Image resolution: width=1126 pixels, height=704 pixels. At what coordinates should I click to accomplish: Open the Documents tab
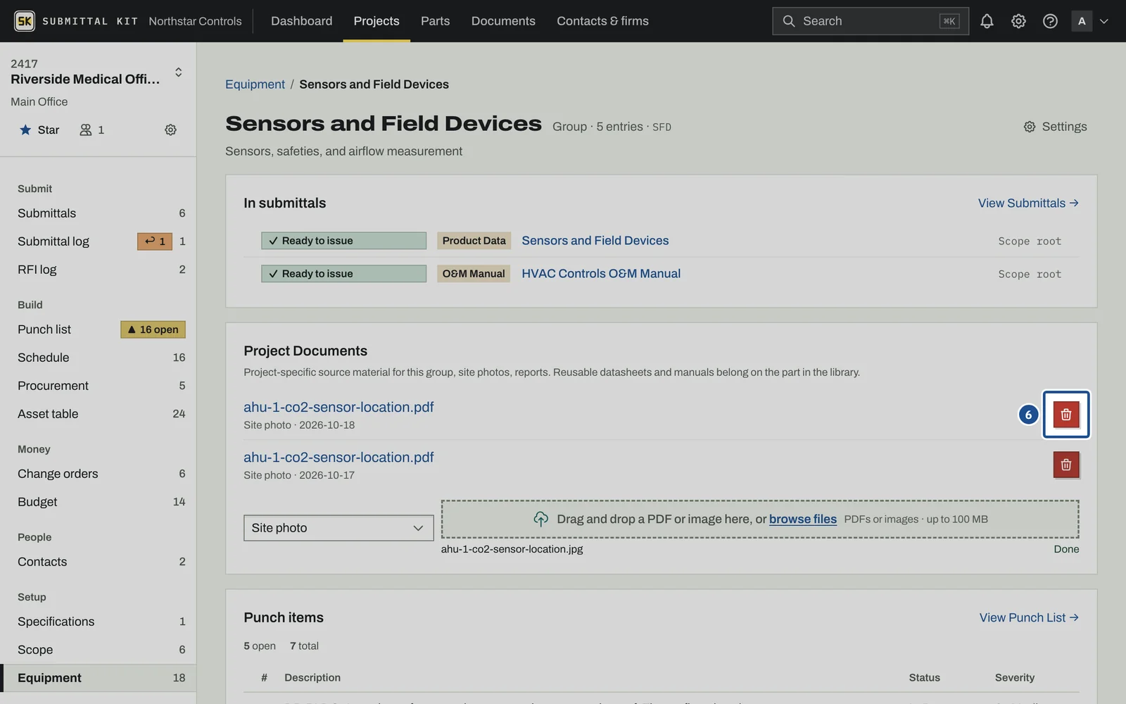[503, 21]
